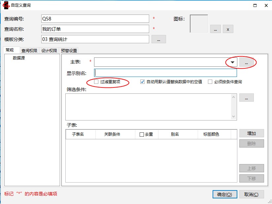Click the main table browse button
272x204 pixels.
pos(247,62)
